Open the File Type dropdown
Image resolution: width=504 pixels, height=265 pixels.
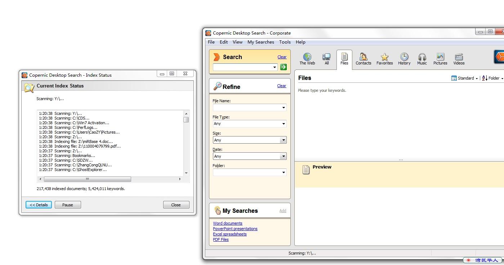(x=284, y=124)
